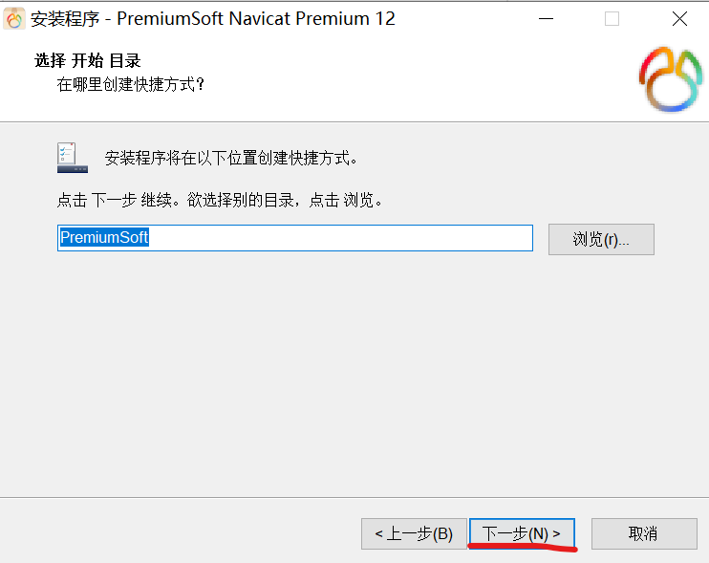Minimize the Navicat setup window
The image size is (709, 563).
[x=546, y=19]
